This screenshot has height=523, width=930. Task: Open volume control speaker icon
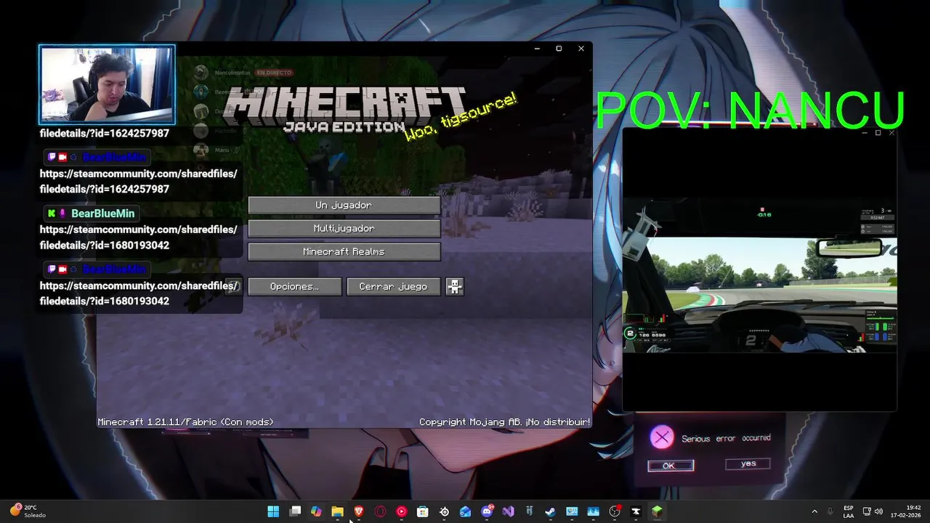pyautogui.click(x=878, y=511)
